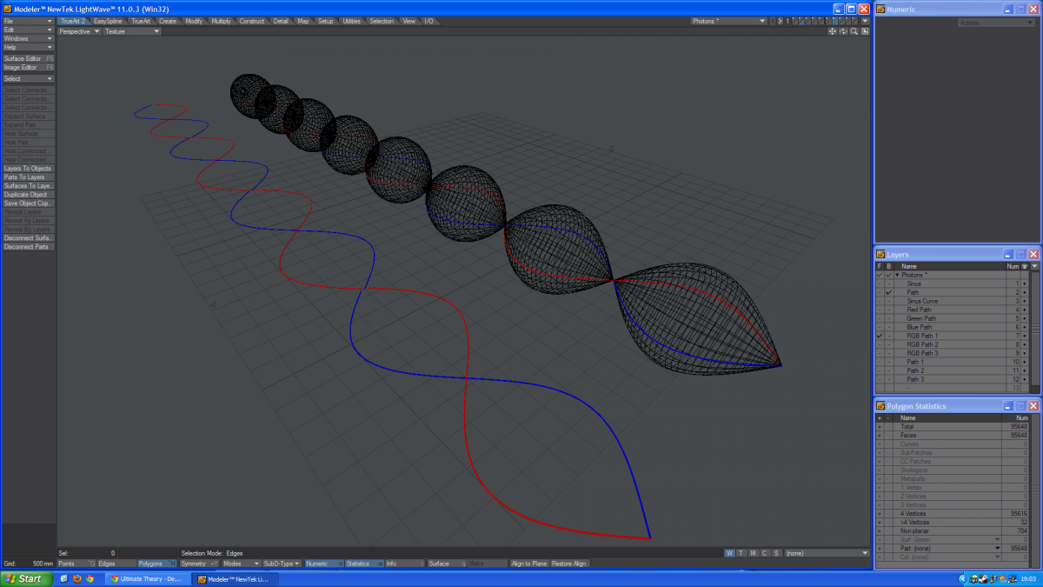Click the Layers To Objects button
Image resolution: width=1043 pixels, height=587 pixels.
coord(28,169)
